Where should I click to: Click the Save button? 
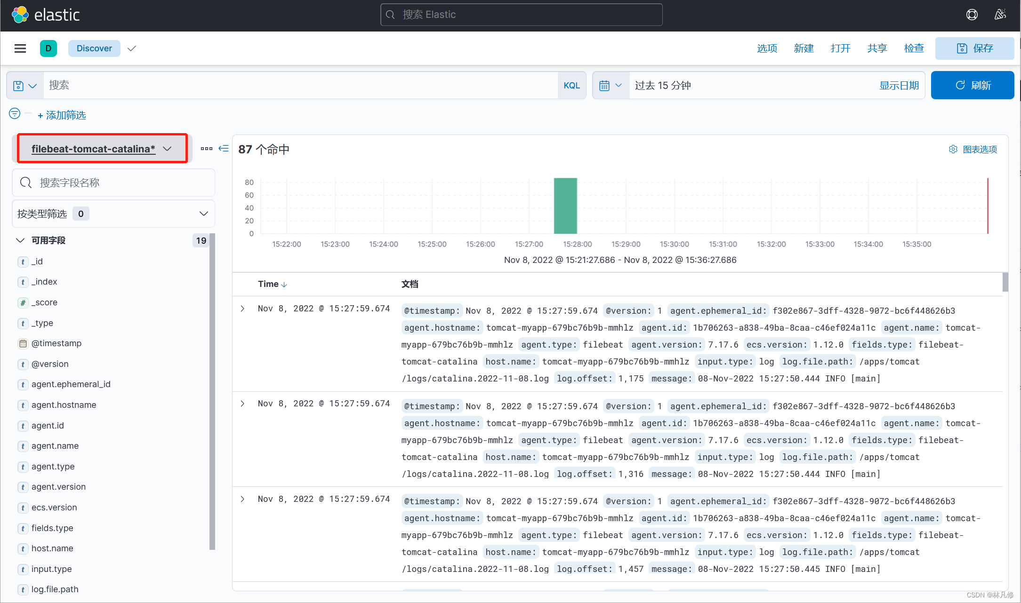tap(974, 48)
